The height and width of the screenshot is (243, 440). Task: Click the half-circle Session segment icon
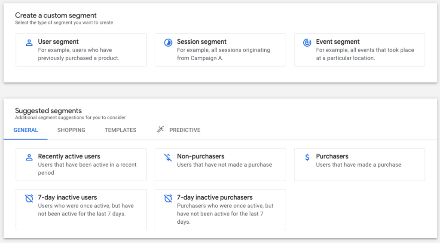pos(168,43)
